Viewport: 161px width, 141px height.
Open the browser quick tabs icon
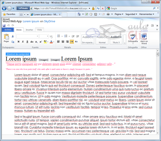[x=21, y=15]
